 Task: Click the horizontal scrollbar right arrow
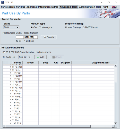click(x=113, y=126)
